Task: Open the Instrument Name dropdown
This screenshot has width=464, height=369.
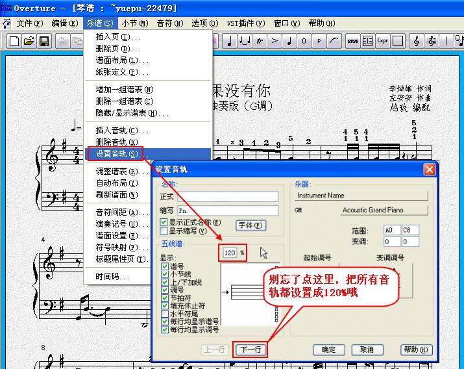Action: 361,196
